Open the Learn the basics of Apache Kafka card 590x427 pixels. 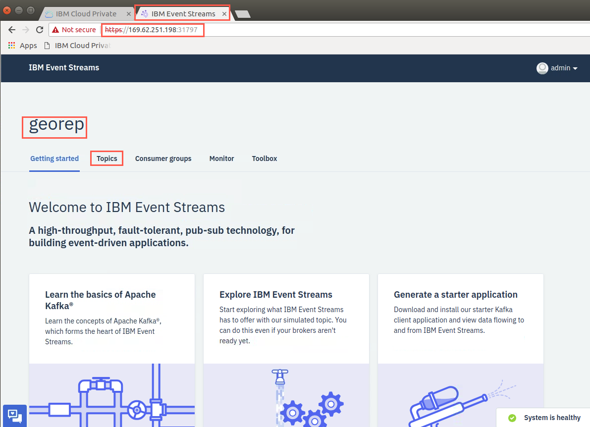(112, 350)
